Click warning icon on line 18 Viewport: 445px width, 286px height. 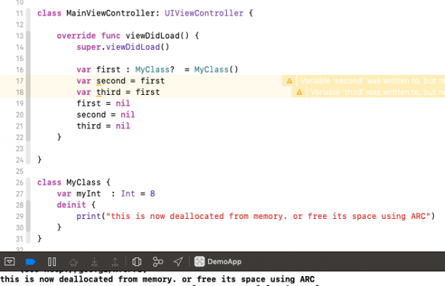tap(299, 92)
